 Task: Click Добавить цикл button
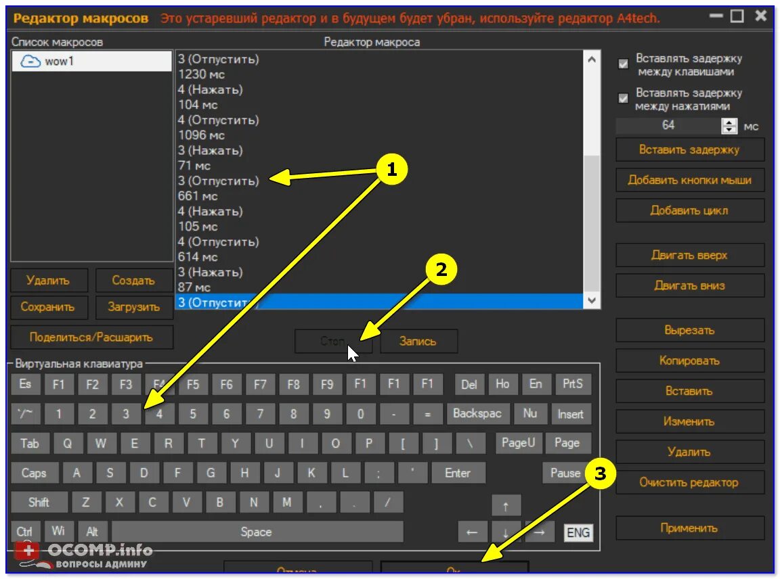coord(689,211)
